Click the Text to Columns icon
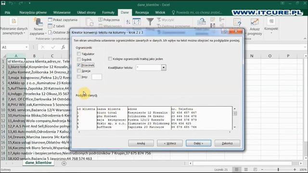308x173 pixels. [x=202, y=22]
